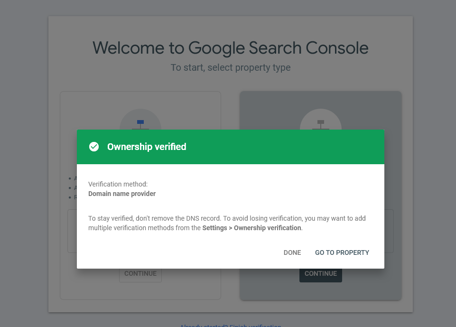The height and width of the screenshot is (327, 456).
Task: Click the bold Settings > Ownership verification text
Action: tap(252, 228)
